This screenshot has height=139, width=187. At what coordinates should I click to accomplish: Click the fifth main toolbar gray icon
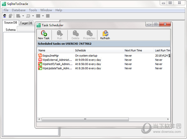38,16
